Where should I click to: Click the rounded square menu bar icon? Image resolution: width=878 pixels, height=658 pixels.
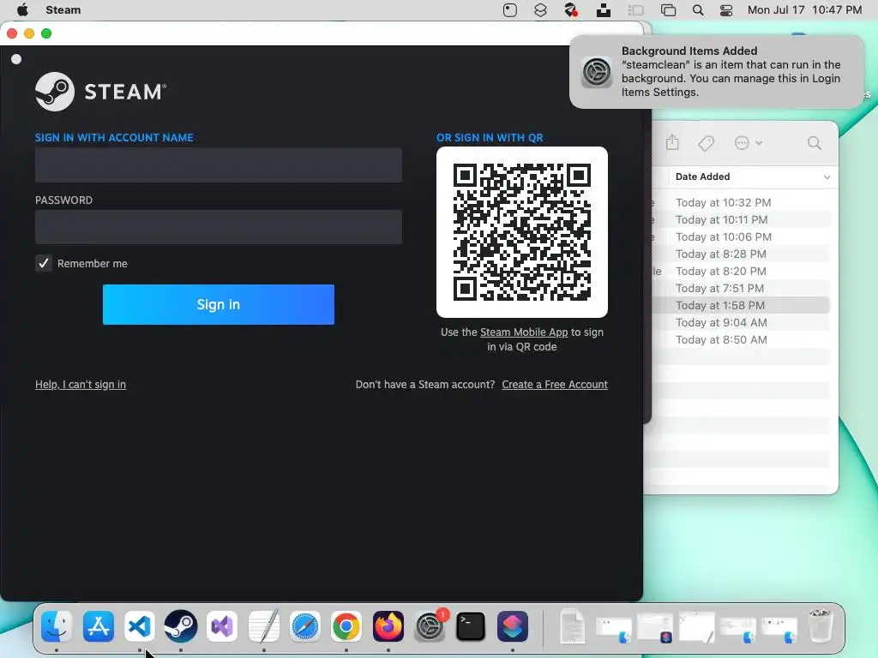pos(510,10)
